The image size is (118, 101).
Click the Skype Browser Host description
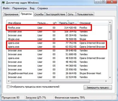(90, 73)
